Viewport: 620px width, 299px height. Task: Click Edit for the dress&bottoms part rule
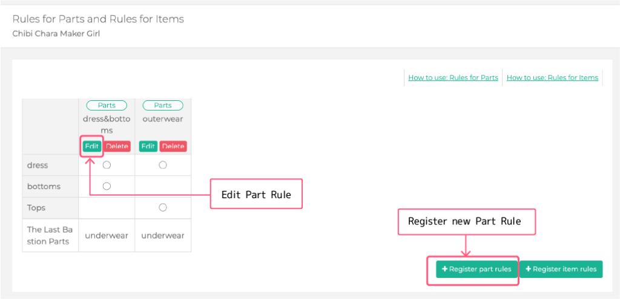pyautogui.click(x=92, y=146)
